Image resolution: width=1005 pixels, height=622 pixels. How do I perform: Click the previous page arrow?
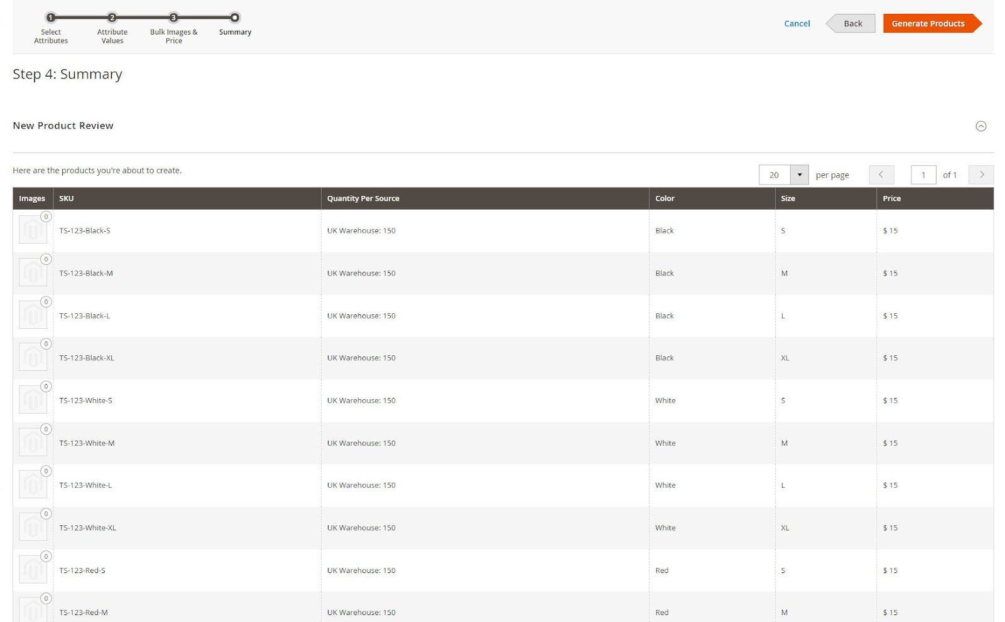(882, 174)
